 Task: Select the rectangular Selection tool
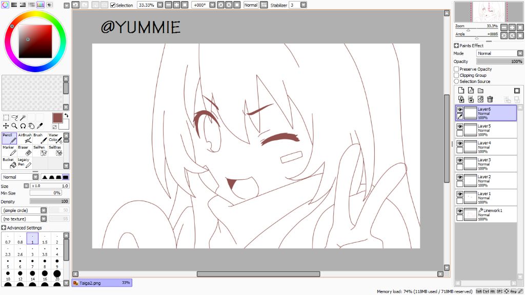pos(6,117)
